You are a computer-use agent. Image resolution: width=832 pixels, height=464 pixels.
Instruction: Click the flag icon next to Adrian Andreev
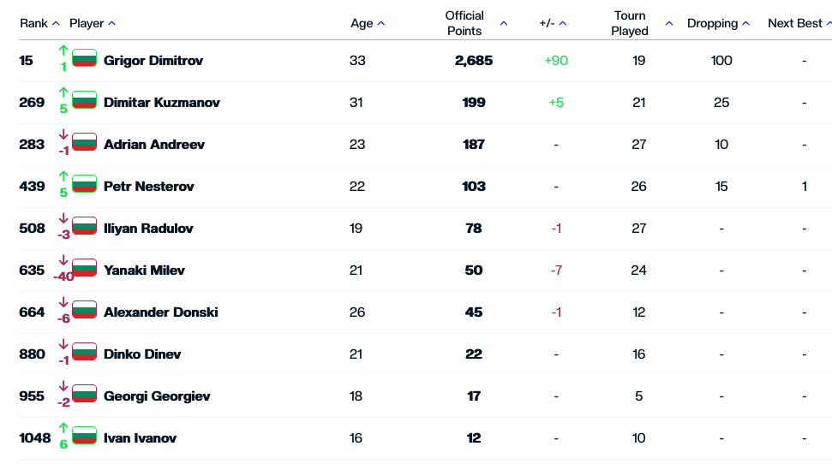(x=84, y=143)
